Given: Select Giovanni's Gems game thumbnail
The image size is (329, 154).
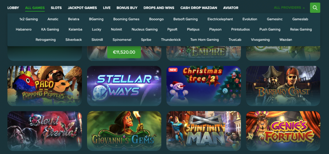Looking at the screenshot, I should [x=124, y=131].
